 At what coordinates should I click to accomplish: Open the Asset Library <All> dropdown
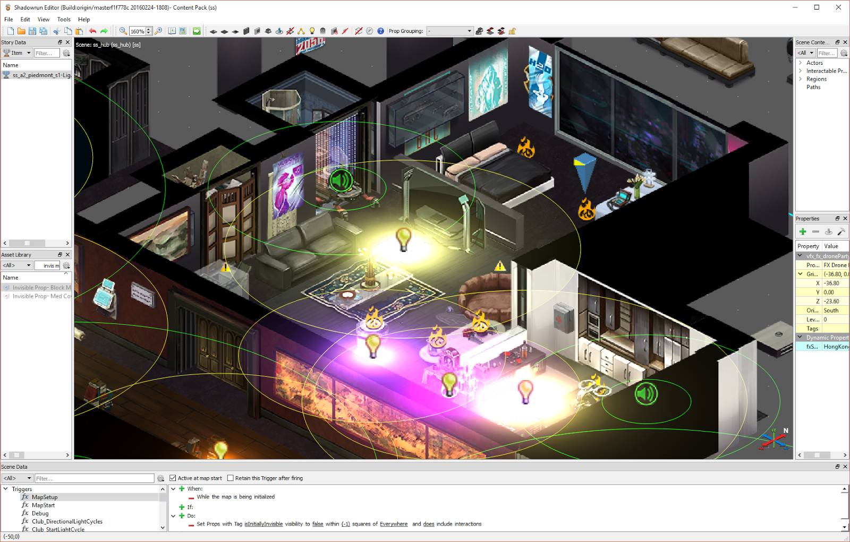pyautogui.click(x=17, y=265)
